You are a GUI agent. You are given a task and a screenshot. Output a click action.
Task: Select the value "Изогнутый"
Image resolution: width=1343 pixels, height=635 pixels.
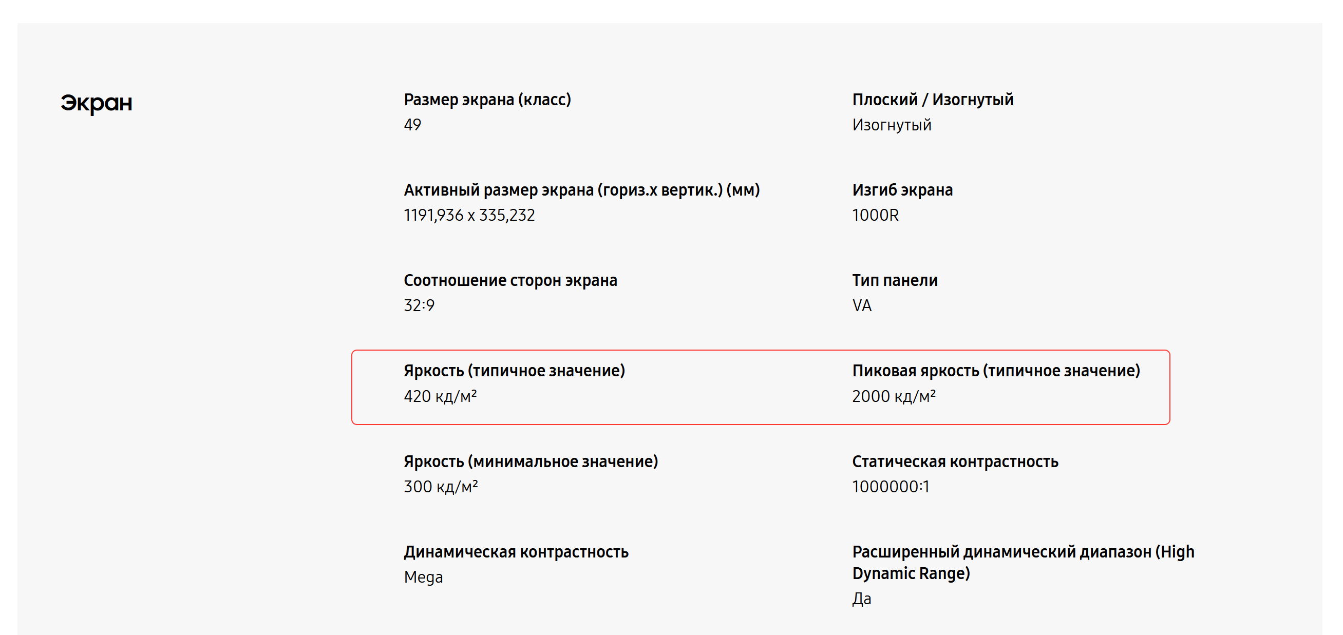click(x=892, y=125)
